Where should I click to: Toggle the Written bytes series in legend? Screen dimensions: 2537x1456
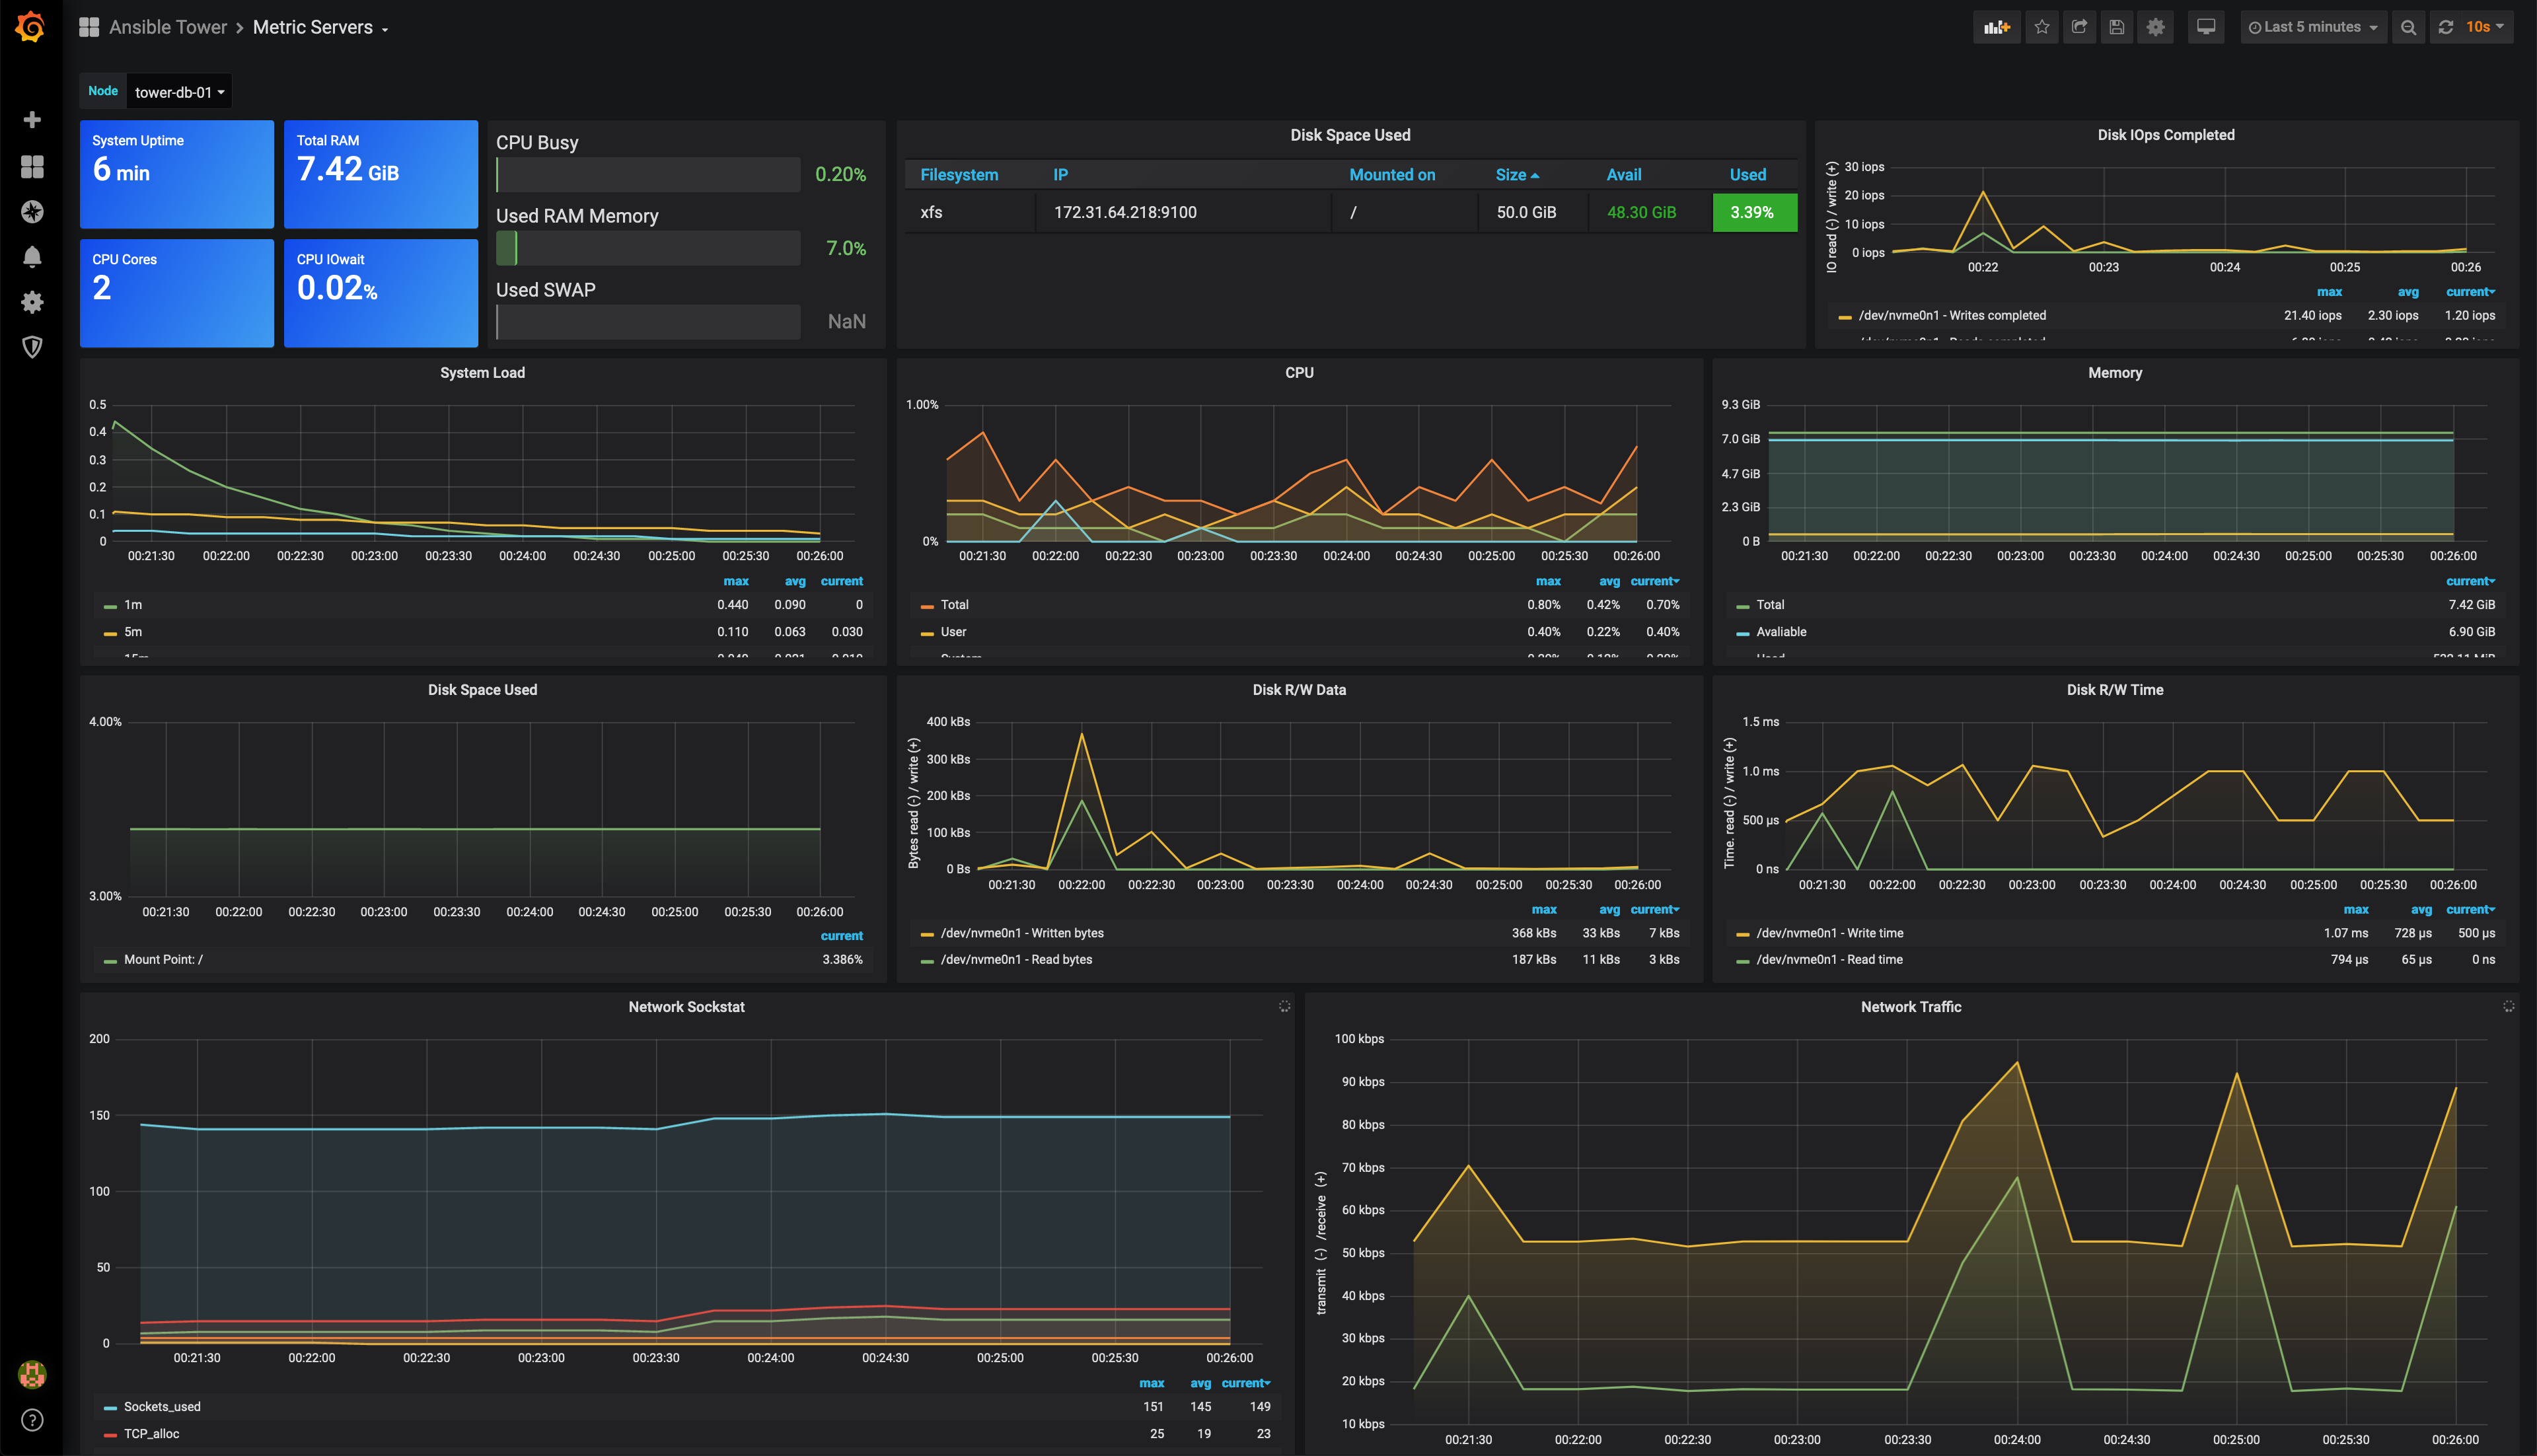click(x=1021, y=933)
